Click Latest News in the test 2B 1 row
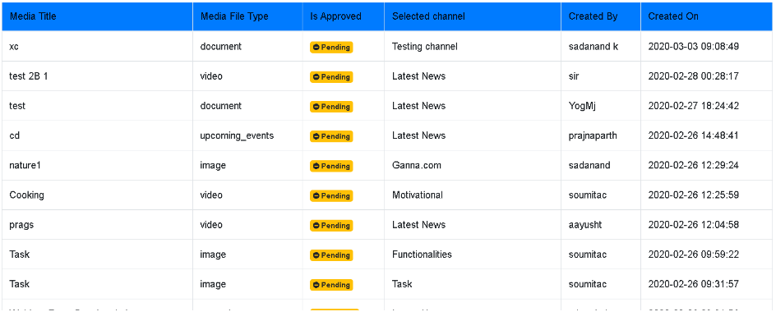 click(x=418, y=76)
